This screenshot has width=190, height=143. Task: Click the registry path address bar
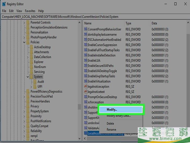click(x=95, y=17)
